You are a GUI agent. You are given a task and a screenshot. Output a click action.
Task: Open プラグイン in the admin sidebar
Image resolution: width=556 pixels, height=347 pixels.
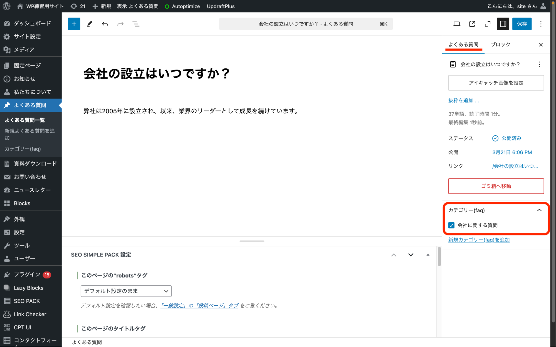[x=27, y=275]
